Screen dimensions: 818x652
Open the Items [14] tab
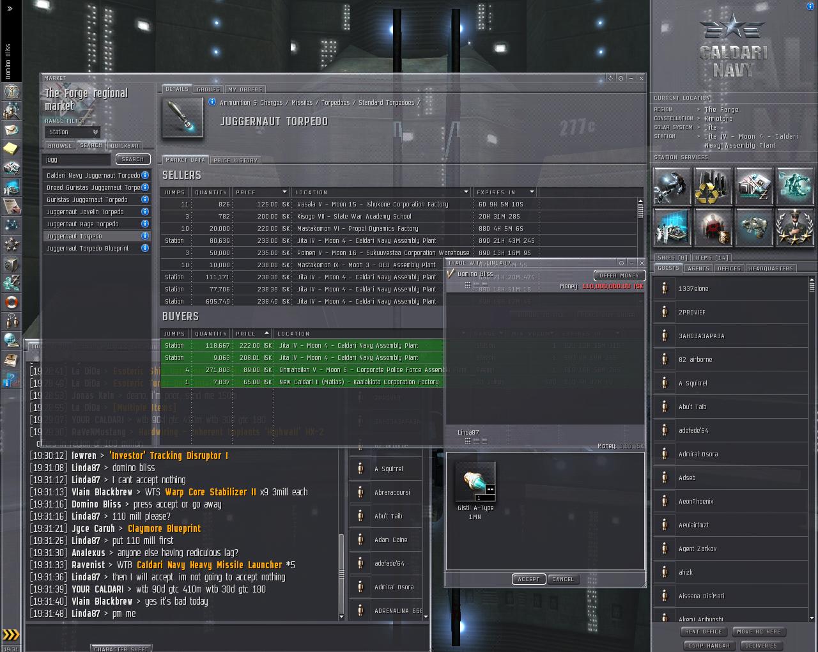(712, 258)
